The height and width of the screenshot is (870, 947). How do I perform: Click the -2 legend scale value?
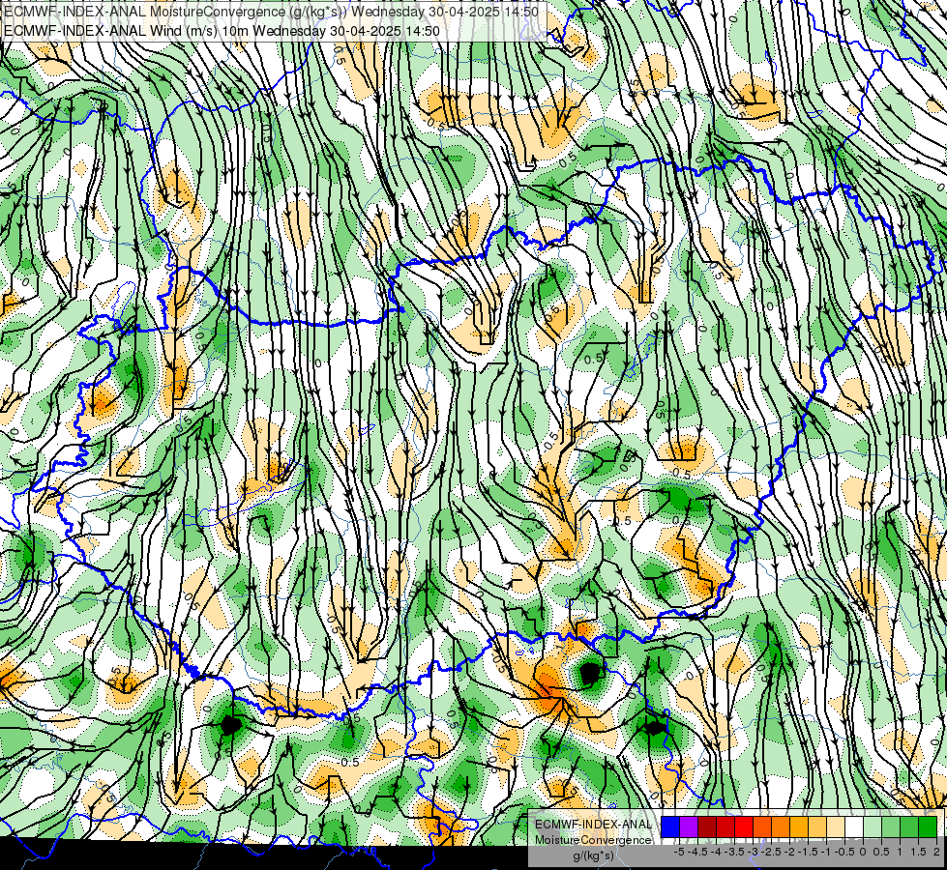[789, 852]
